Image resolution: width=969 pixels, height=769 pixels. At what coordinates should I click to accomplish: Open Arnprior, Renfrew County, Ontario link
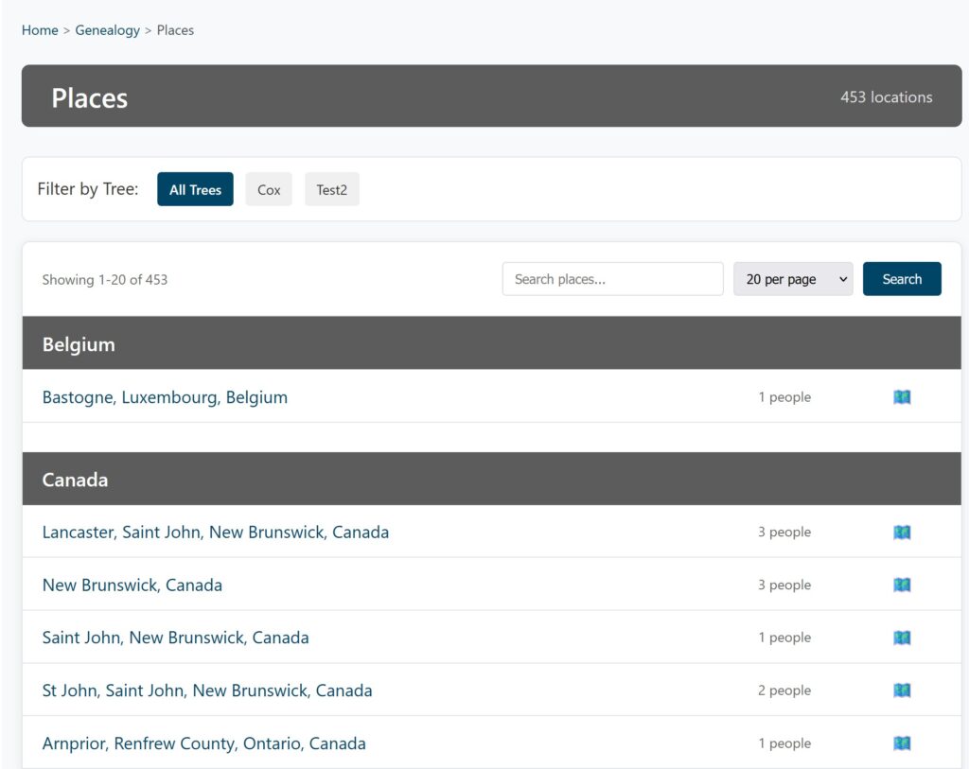click(x=203, y=743)
